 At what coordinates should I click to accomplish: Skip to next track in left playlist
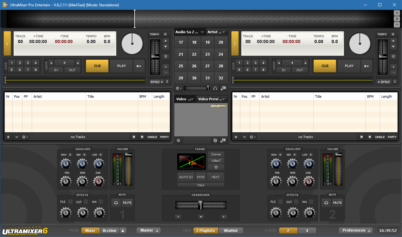(142, 137)
